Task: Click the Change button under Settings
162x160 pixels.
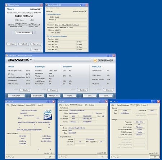Action: click(x=53, y=90)
